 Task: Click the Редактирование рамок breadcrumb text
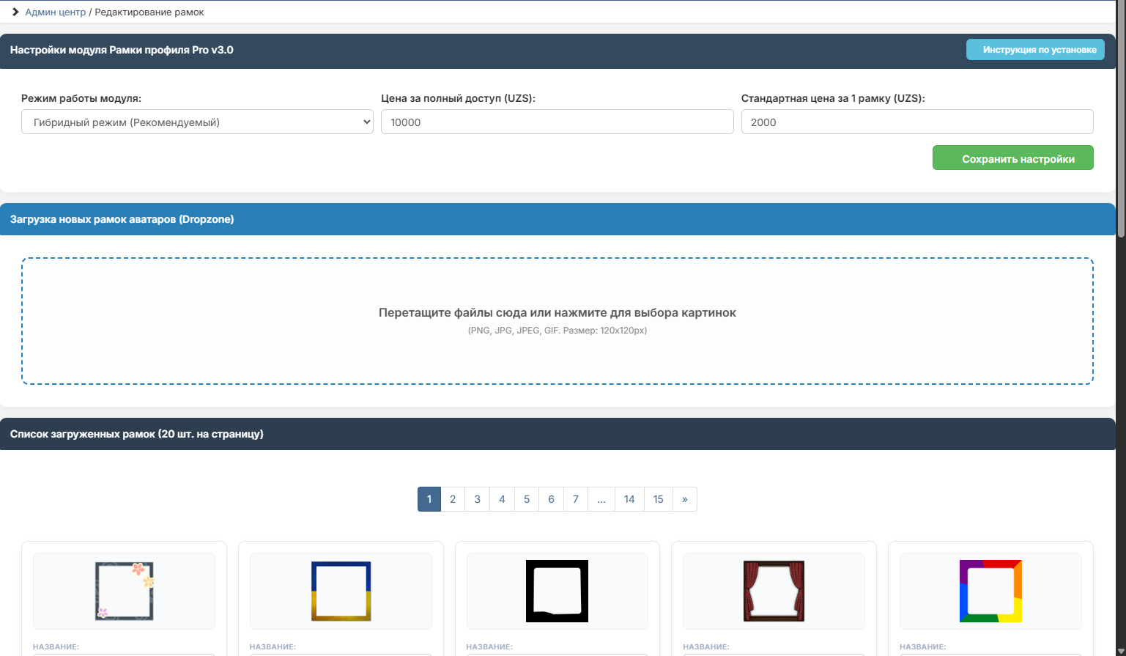point(149,12)
